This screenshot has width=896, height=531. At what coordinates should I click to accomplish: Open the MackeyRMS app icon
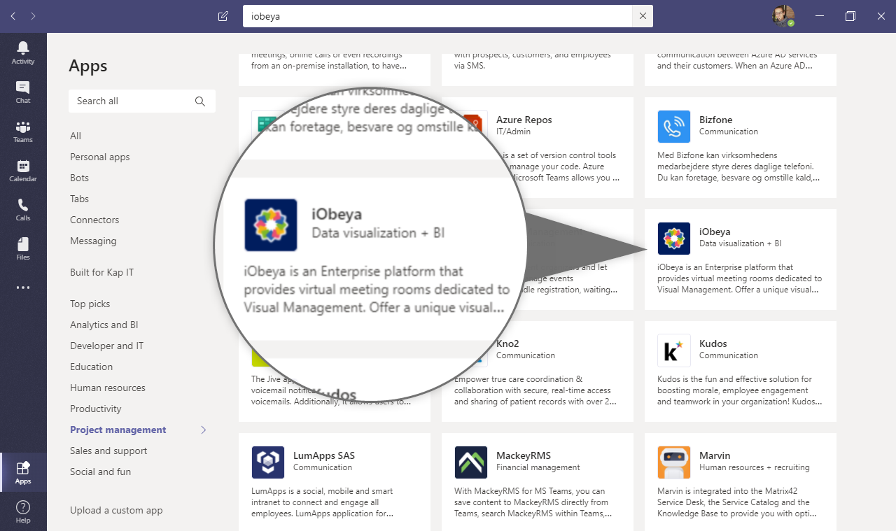tap(471, 462)
